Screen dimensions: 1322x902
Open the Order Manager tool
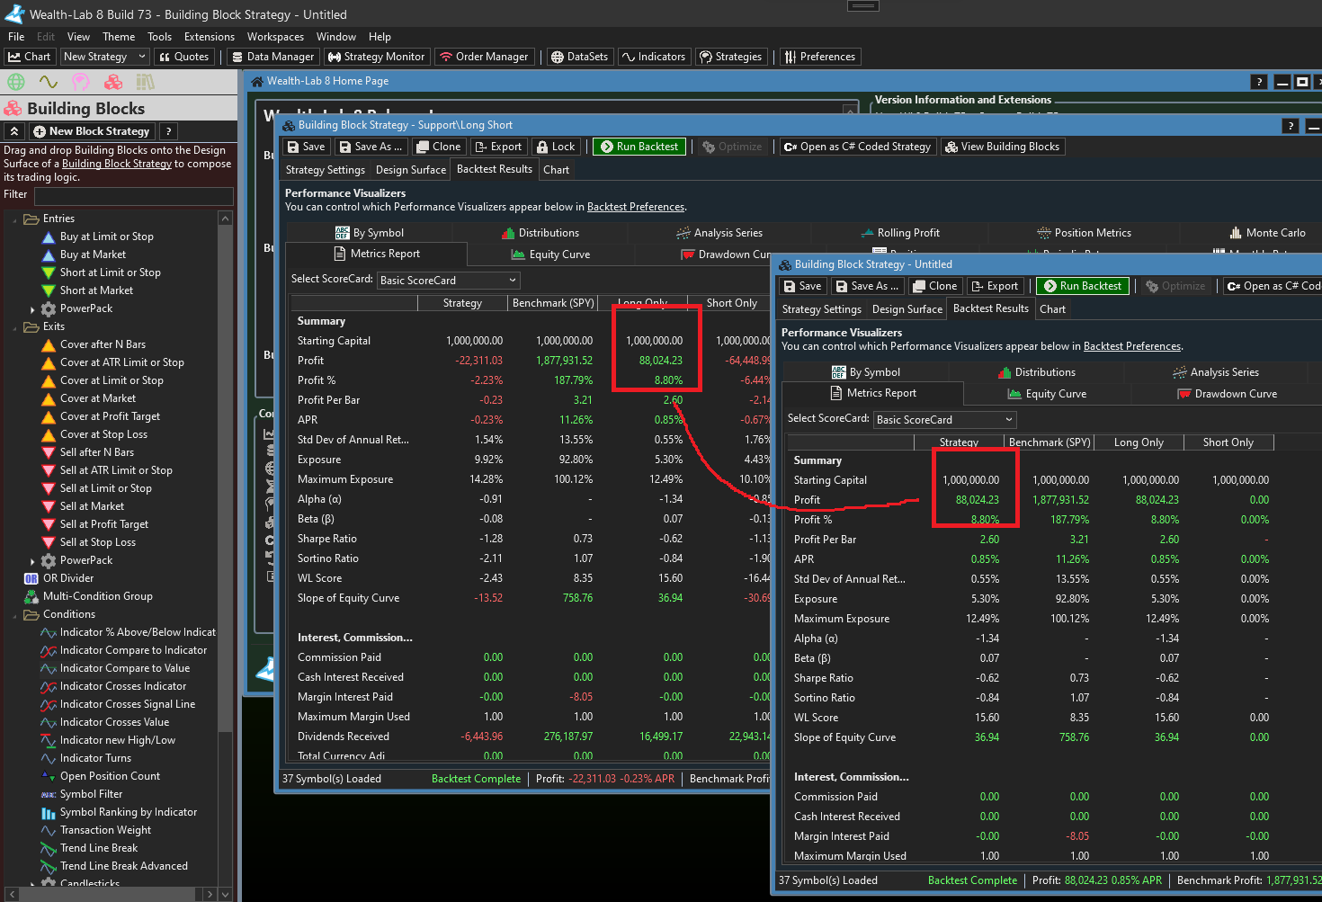(x=484, y=57)
